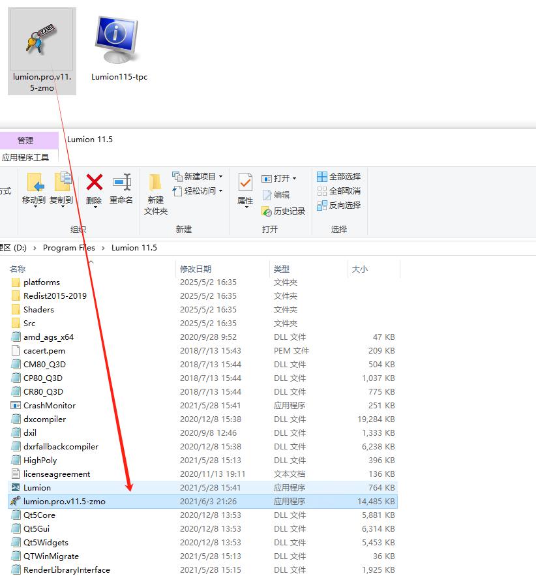
Task: Sort by 名称 (Name) column header
Action: coord(18,269)
